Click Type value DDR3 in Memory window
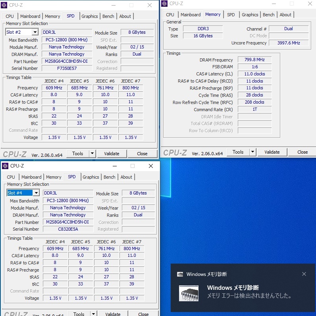The image size is (316, 316). (203, 29)
